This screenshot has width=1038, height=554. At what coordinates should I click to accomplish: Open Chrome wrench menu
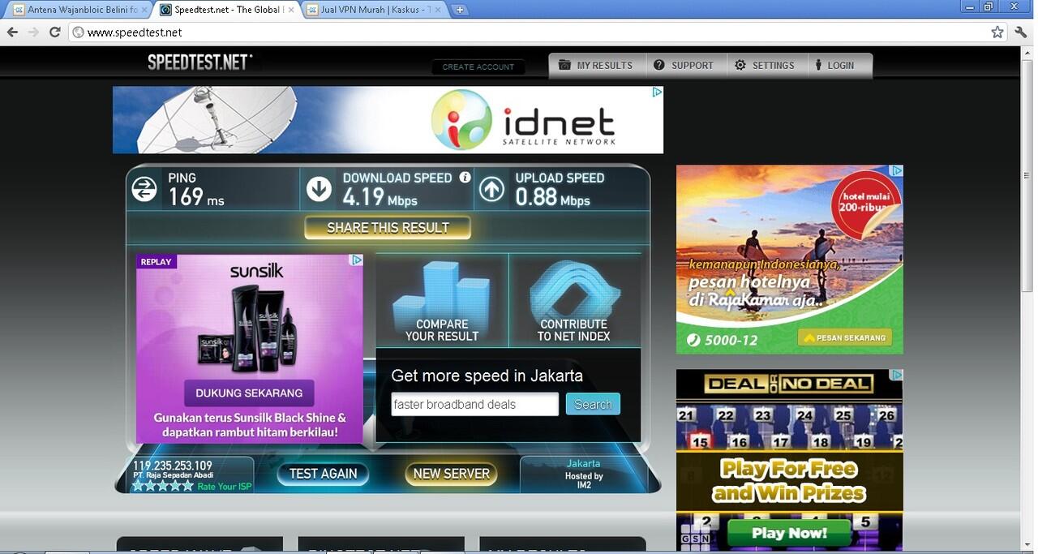pos(1021,32)
